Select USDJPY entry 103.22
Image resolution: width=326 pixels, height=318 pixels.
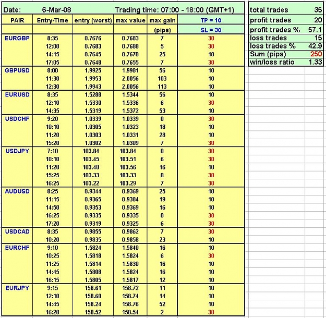[91, 184]
